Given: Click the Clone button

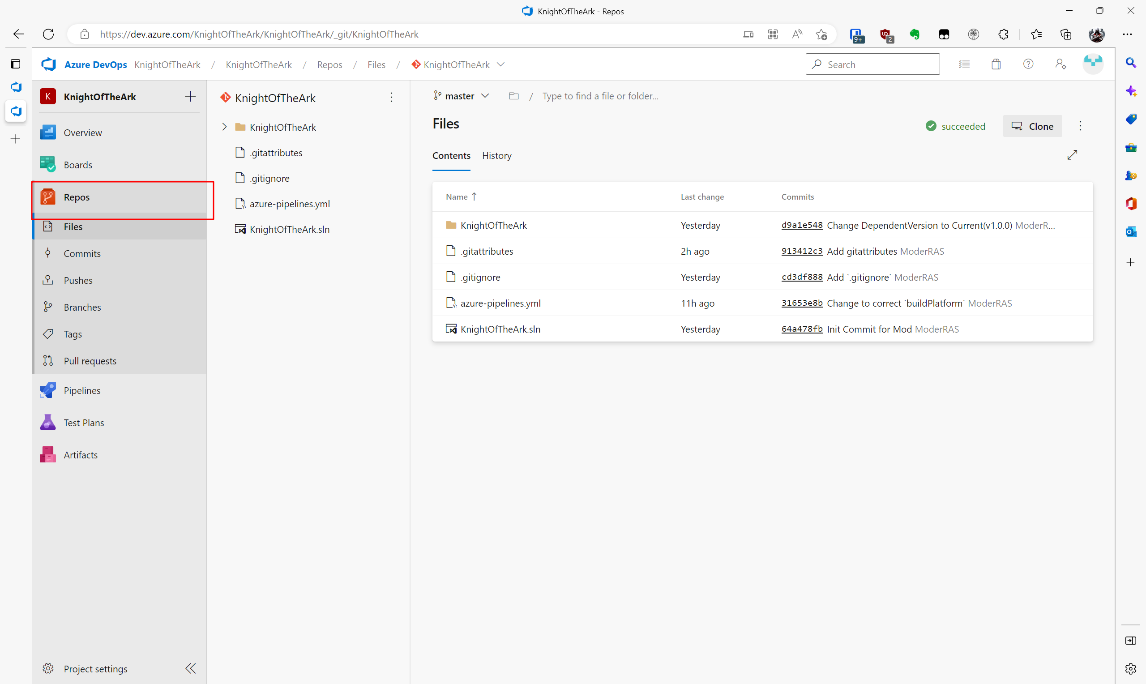Looking at the screenshot, I should pyautogui.click(x=1032, y=126).
